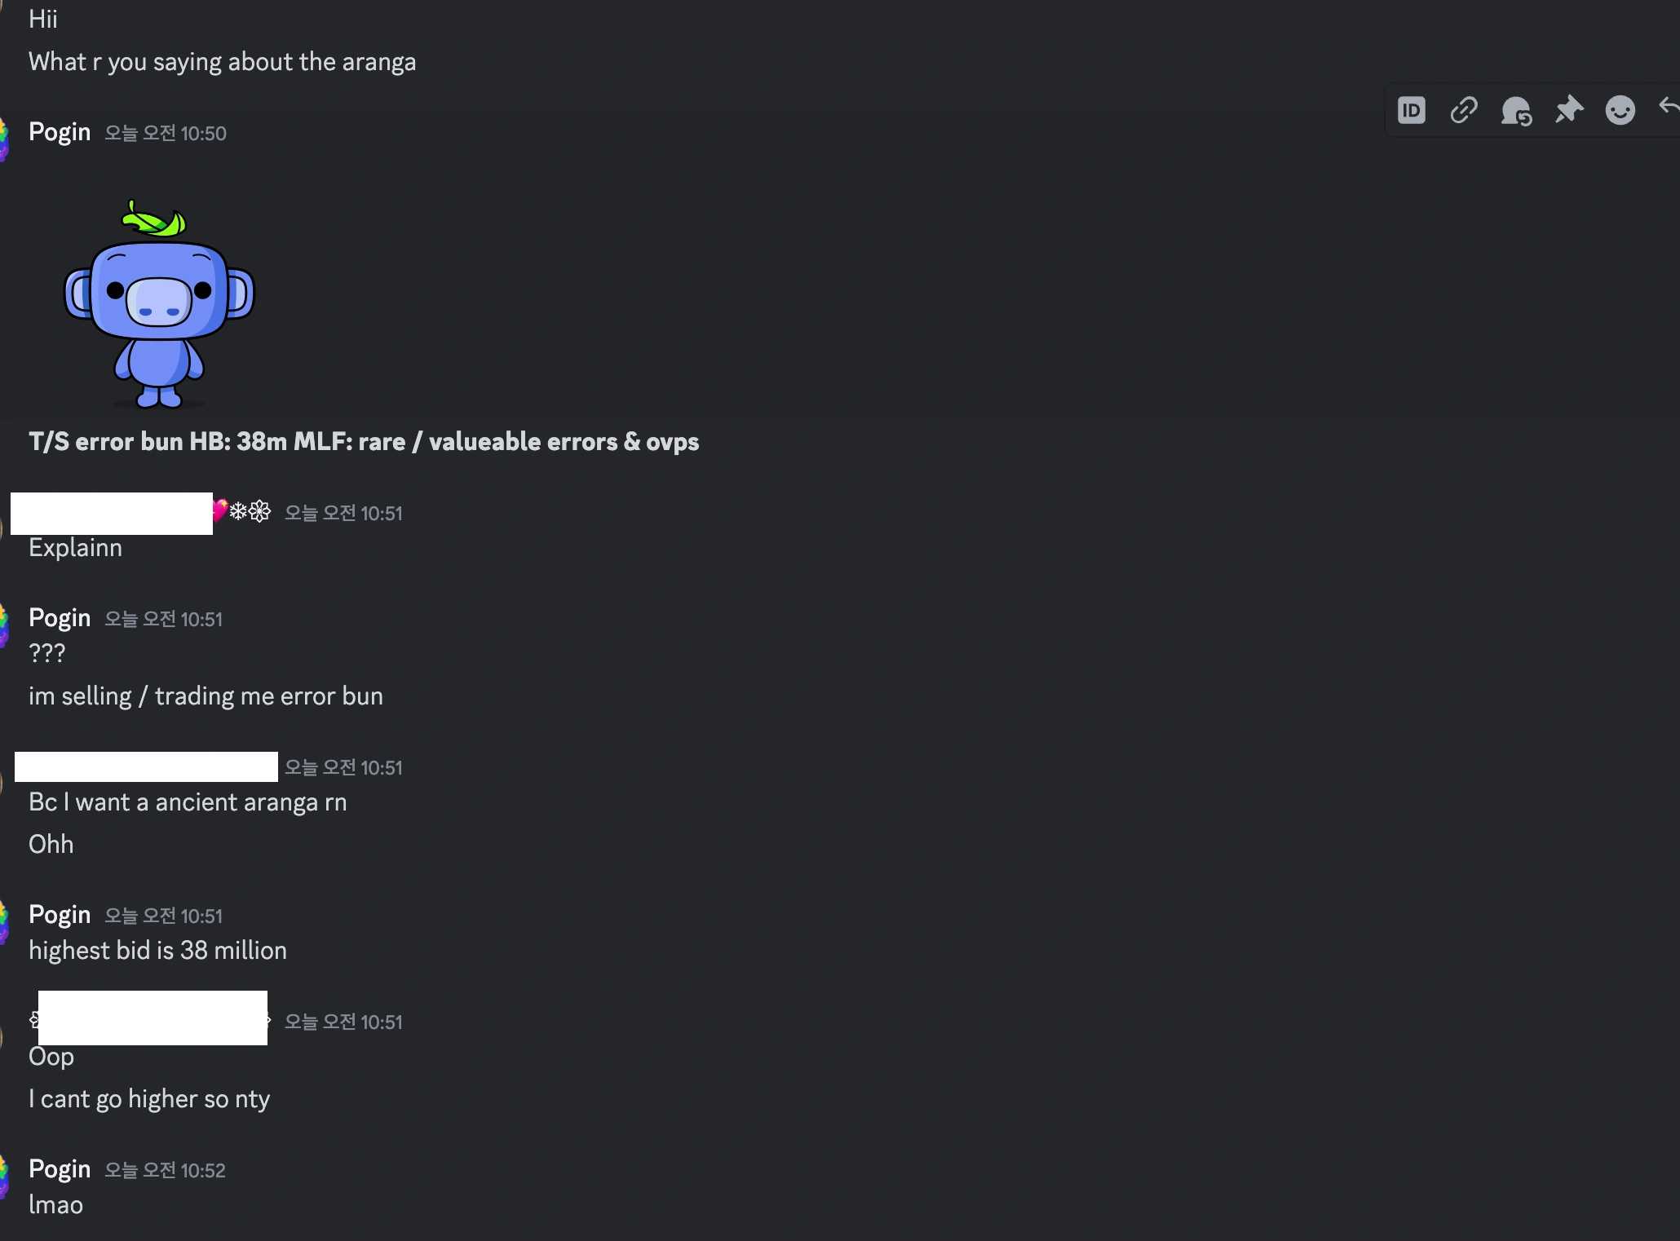The image size is (1680, 1241).
Task: Click the Copy Message Link icon
Action: click(1464, 110)
